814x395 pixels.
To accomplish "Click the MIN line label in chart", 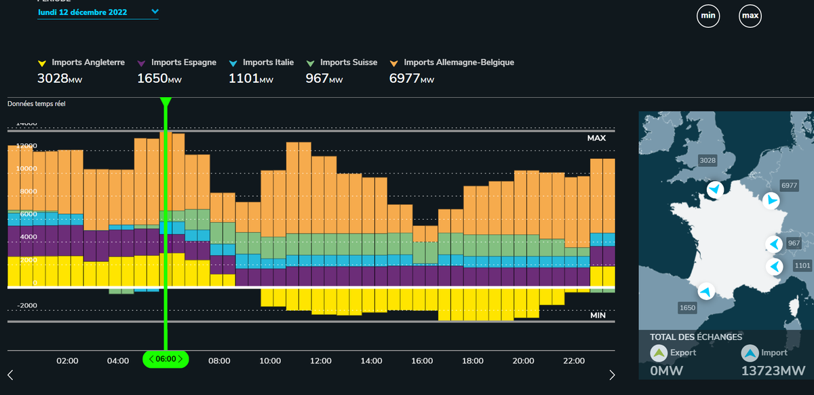I will click(598, 316).
